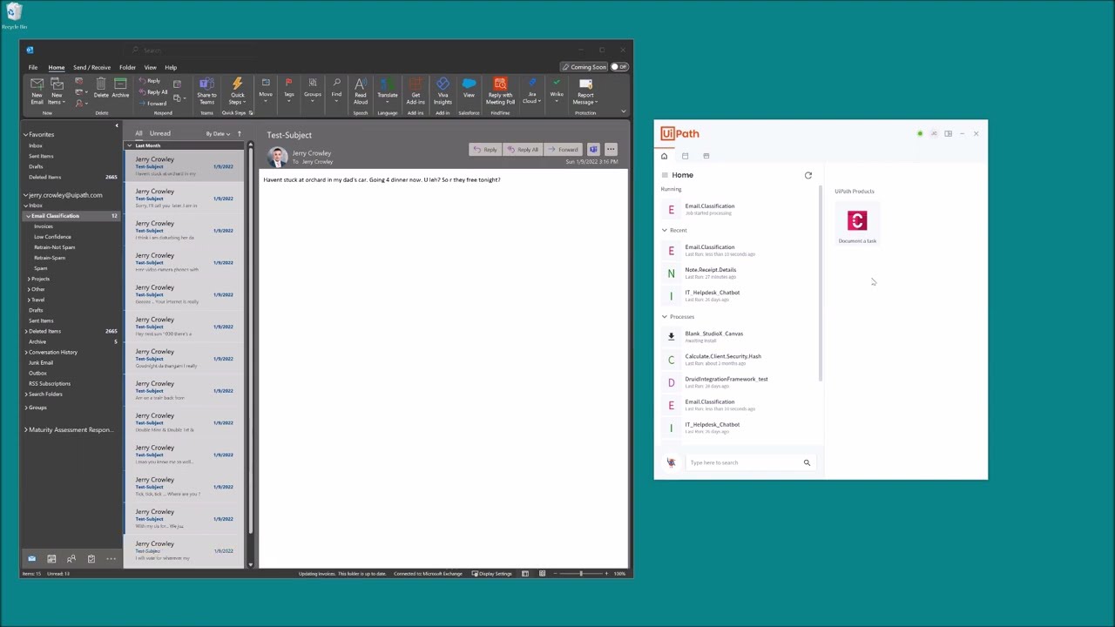Install Blank_StudioX_Canvas via its download icon
This screenshot has width=1115, height=627.
671,336
